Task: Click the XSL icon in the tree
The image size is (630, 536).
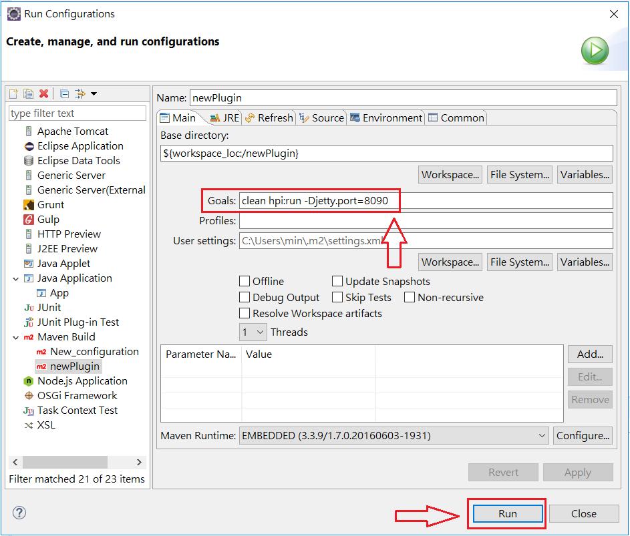Action: [29, 425]
